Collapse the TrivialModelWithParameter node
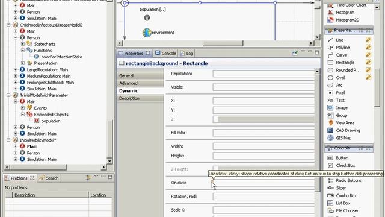The image size is (385, 217). (x=8, y=95)
